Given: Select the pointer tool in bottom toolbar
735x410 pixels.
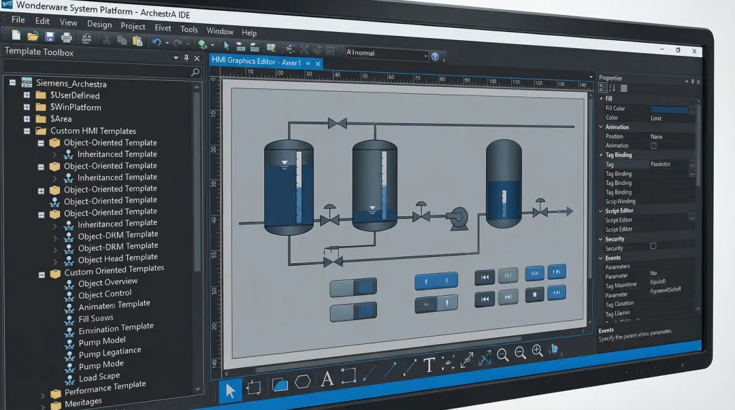Looking at the screenshot, I should tap(230, 391).
